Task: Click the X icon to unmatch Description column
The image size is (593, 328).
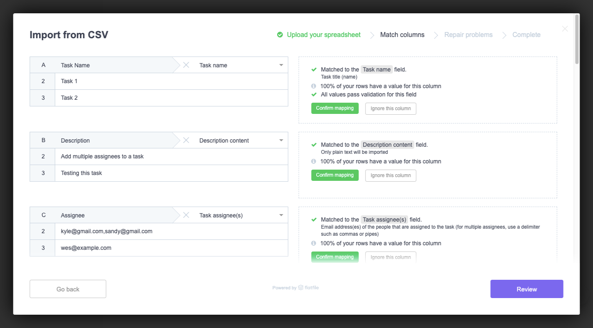Action: coord(186,140)
